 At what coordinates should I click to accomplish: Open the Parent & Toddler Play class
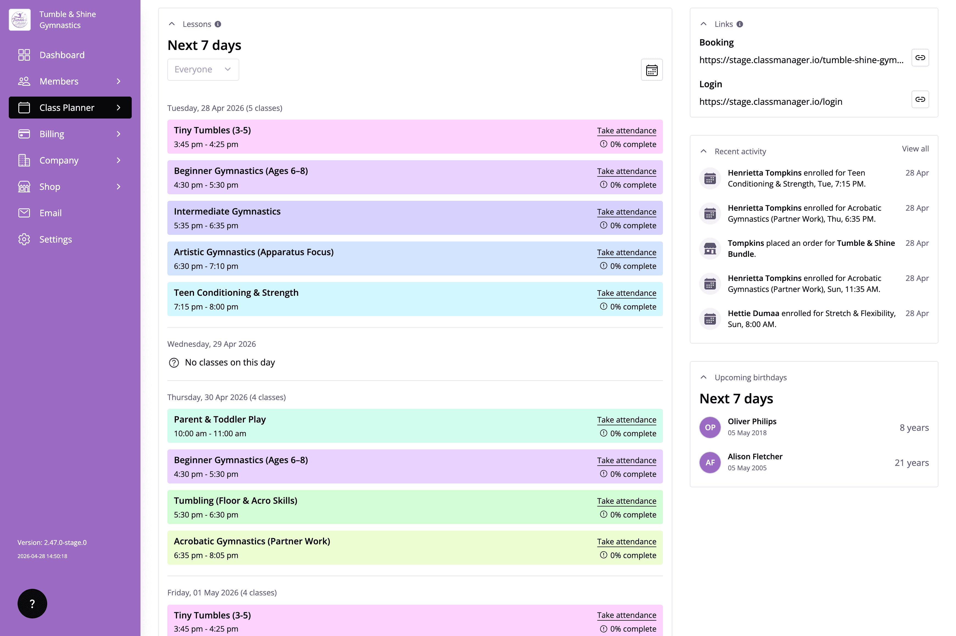(x=220, y=420)
